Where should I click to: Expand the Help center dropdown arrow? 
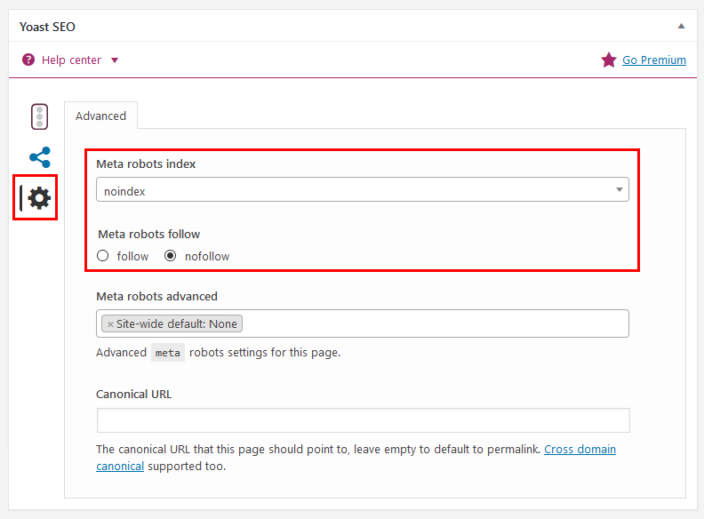115,60
